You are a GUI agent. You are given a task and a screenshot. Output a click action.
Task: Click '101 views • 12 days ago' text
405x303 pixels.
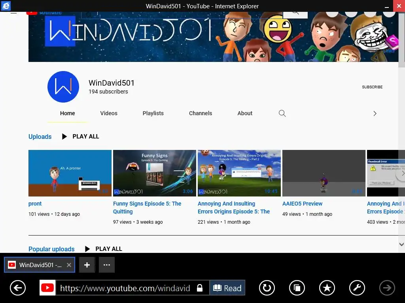click(x=54, y=214)
